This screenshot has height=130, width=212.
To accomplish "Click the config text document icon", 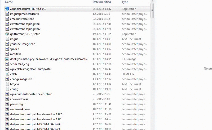I will click(x=7, y=89).
